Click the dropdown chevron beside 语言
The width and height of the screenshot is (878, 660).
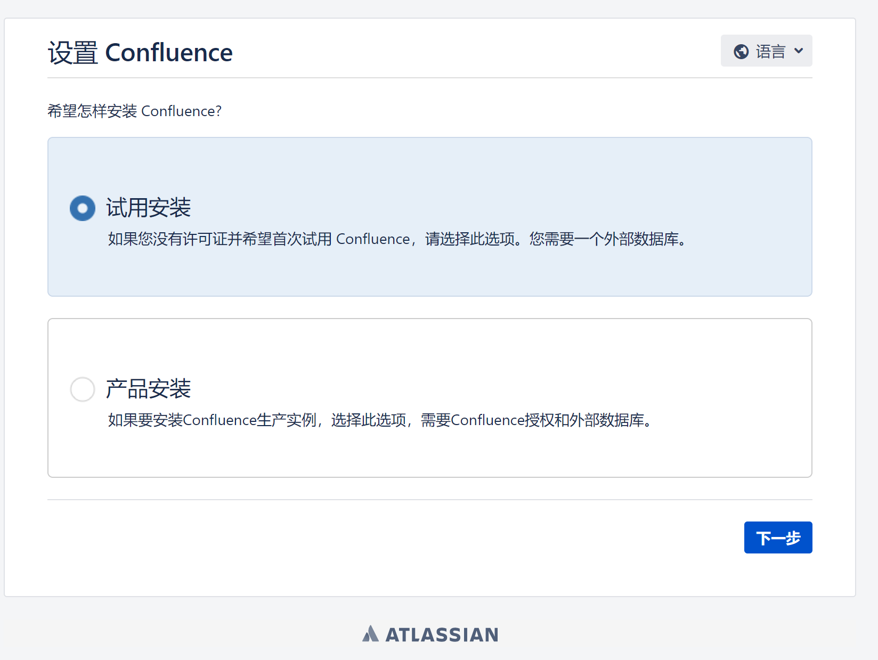click(799, 51)
